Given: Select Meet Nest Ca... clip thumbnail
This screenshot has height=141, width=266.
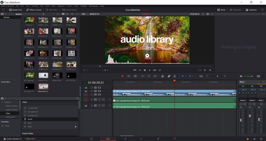Looking at the screenshot, I should [x=44, y=87].
